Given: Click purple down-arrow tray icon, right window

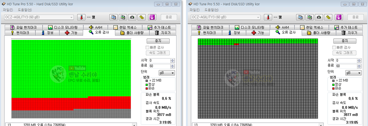Looking at the screenshot, I should coord(339,17).
